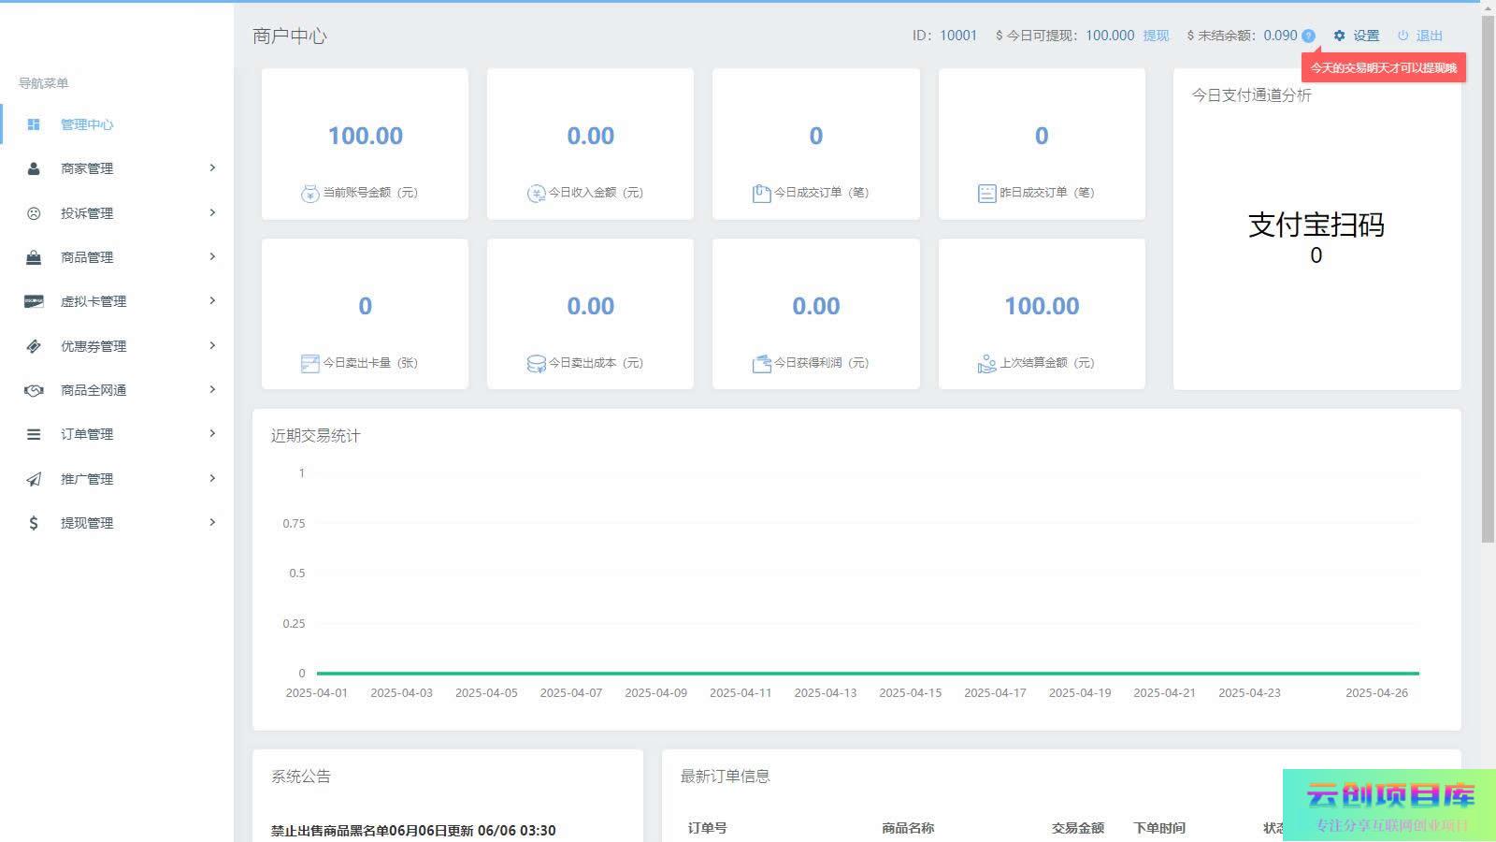The height and width of the screenshot is (842, 1496).
Task: Click the 退出 logout link
Action: pos(1429,36)
